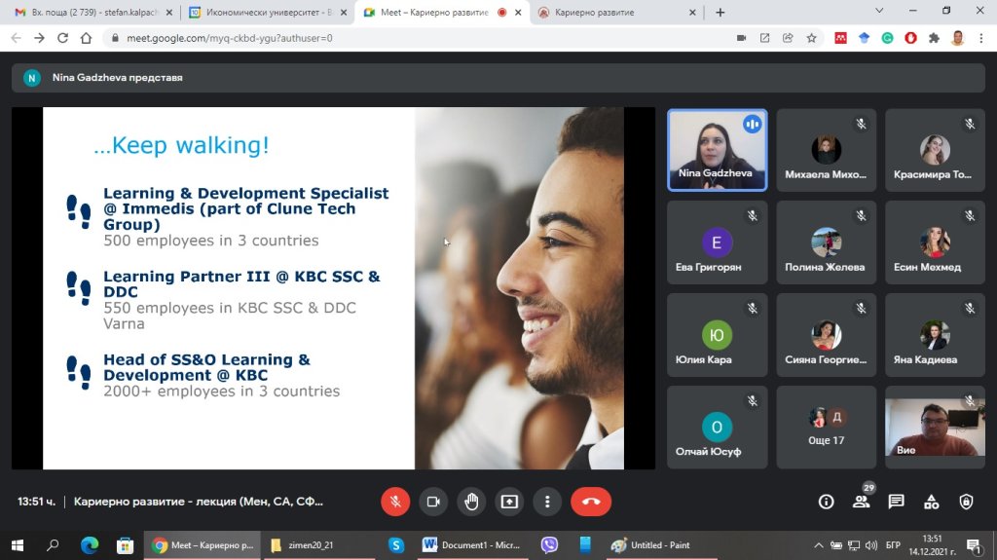The image size is (997, 560).
Task: Go forward in the browser
Action: tap(39, 38)
